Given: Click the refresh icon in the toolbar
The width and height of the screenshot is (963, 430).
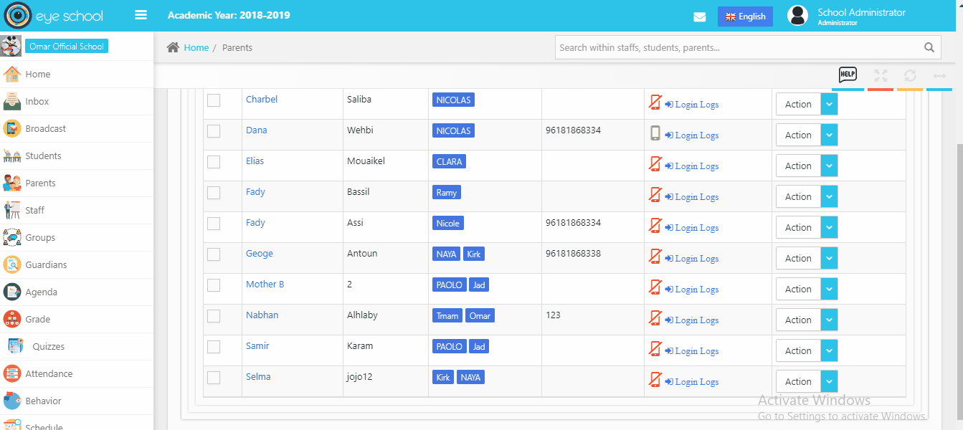Looking at the screenshot, I should (x=910, y=76).
